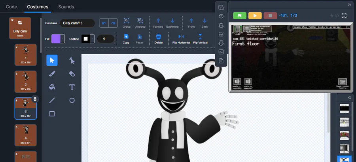Pick the Eraser tool
Screen dimensions: 356x162
[72, 74]
